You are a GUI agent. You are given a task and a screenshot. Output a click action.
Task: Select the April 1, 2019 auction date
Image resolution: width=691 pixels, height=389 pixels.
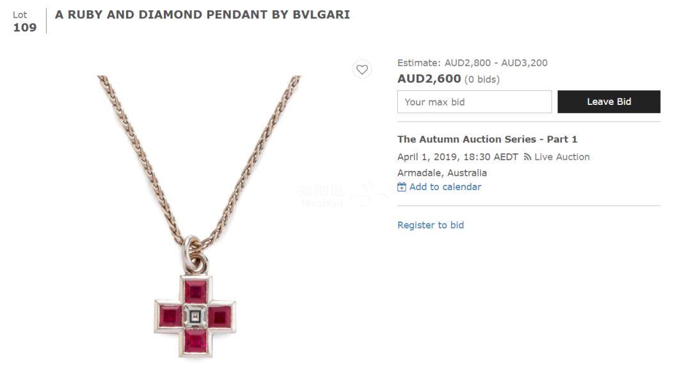457,157
